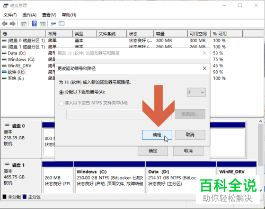Click the blue volume icon beside 软件 (H:)

[4, 72]
